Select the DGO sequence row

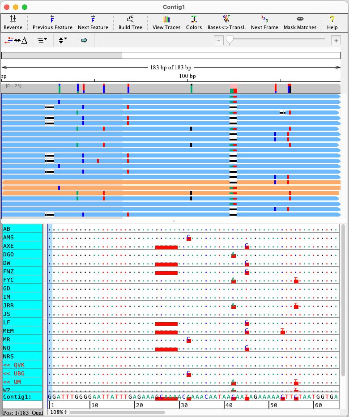(x=22, y=254)
